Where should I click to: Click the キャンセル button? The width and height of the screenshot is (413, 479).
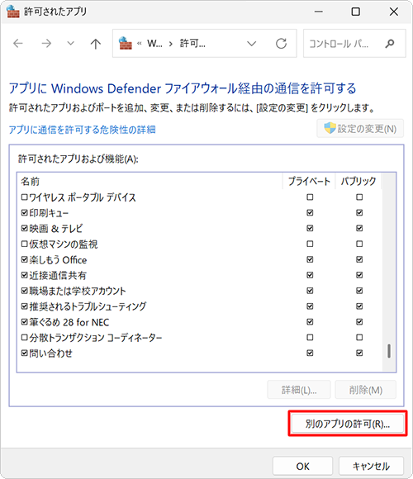(371, 466)
